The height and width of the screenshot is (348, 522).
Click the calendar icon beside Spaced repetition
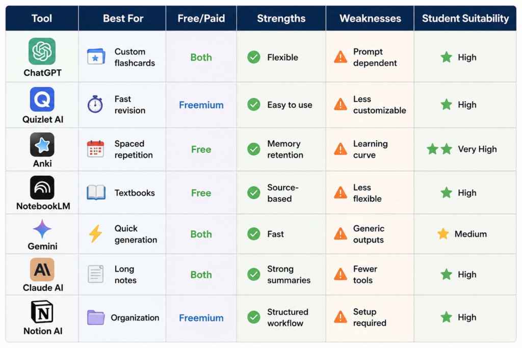click(x=95, y=149)
